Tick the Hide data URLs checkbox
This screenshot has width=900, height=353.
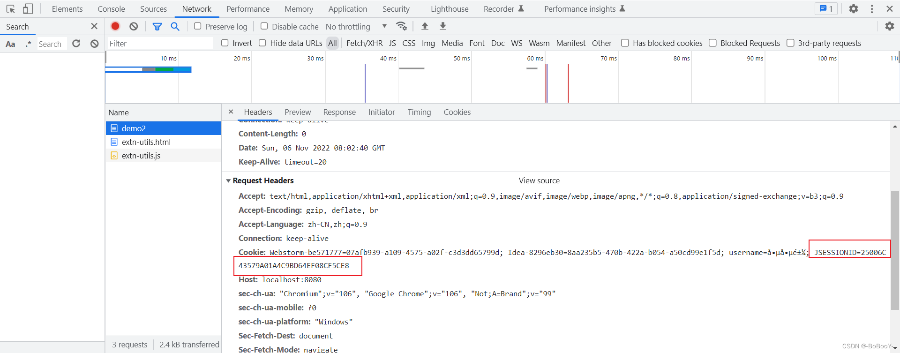[x=262, y=43]
